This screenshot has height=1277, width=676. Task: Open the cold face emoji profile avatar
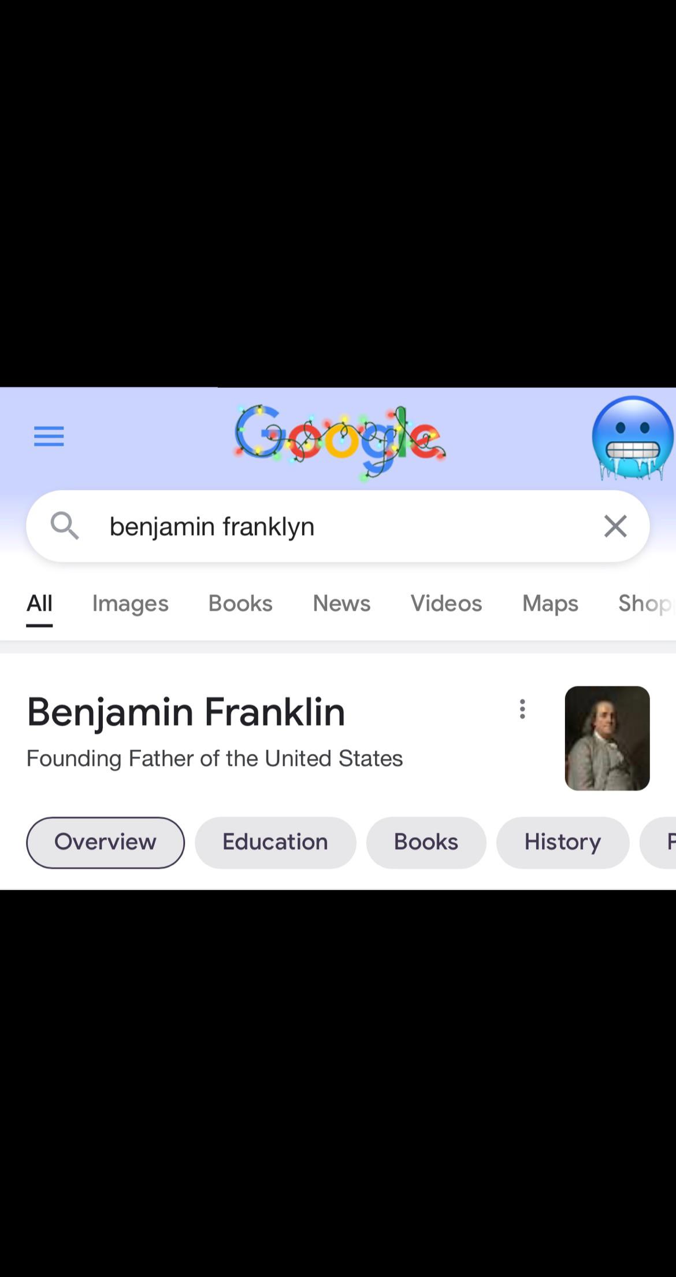click(633, 438)
